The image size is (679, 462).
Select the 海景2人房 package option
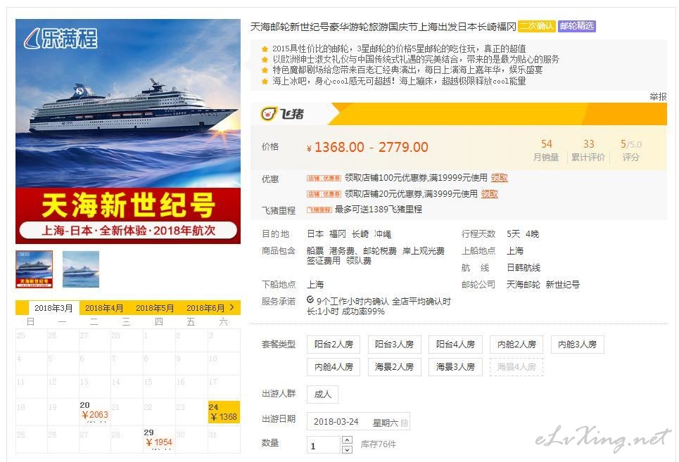[395, 367]
